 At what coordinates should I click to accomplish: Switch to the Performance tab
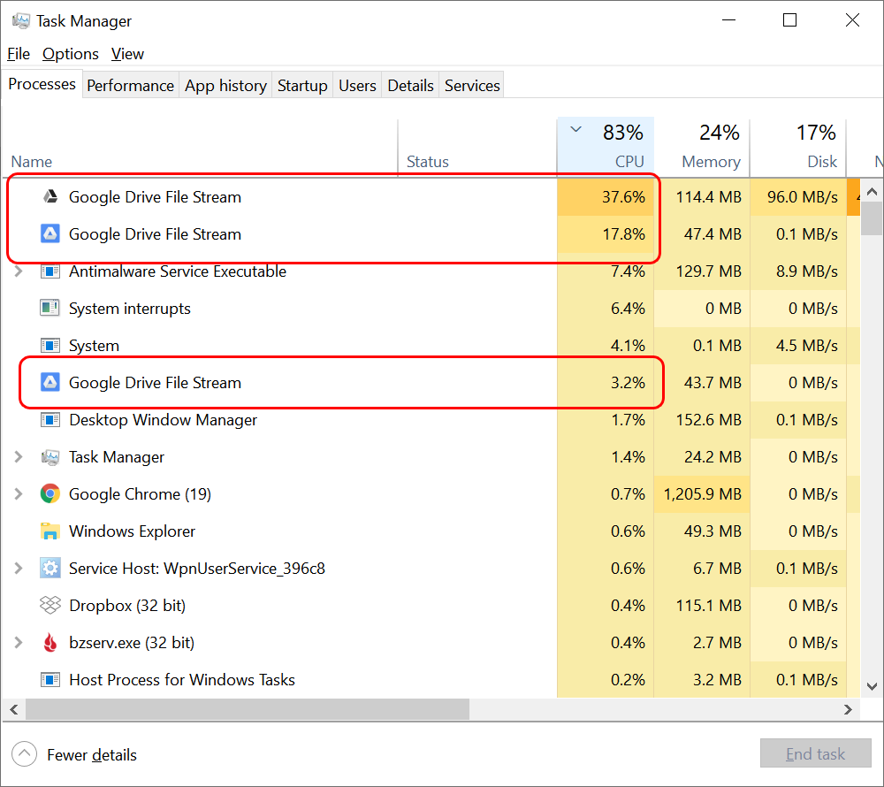click(130, 85)
